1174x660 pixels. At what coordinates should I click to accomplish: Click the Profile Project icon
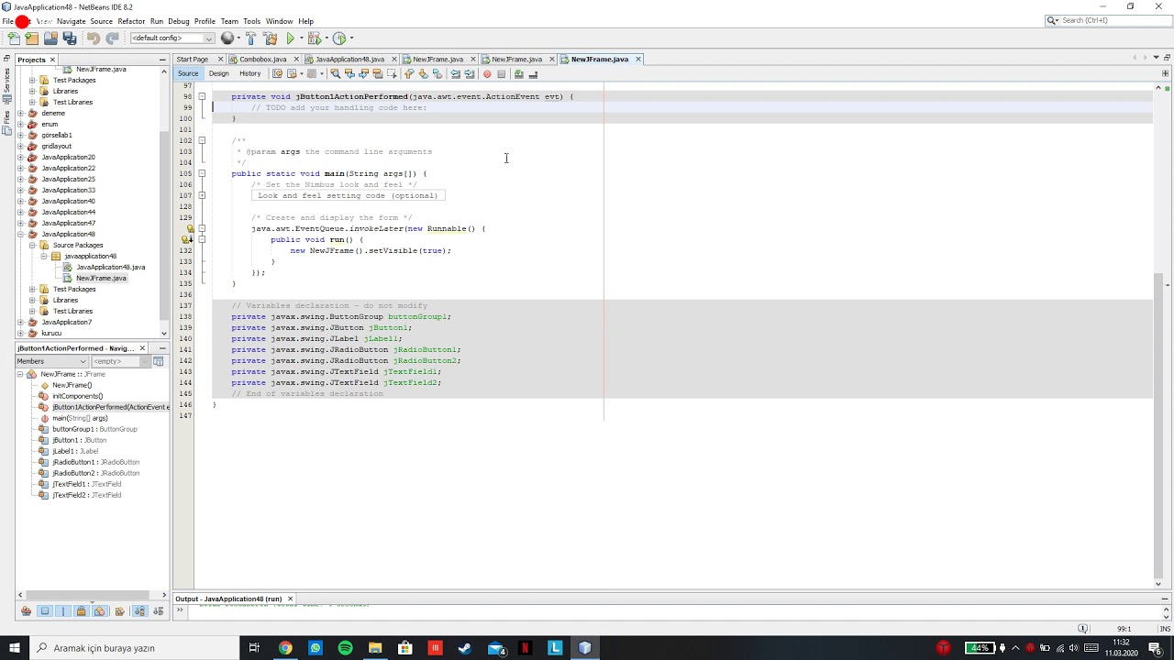339,38
